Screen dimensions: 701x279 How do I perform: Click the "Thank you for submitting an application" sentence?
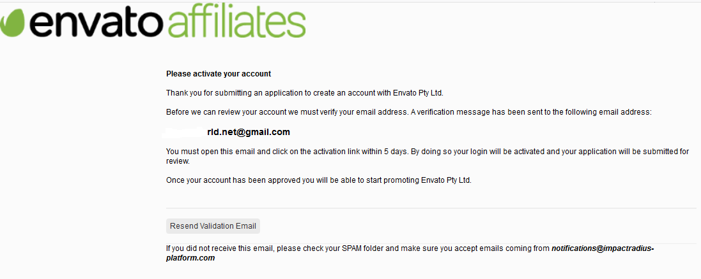(306, 93)
